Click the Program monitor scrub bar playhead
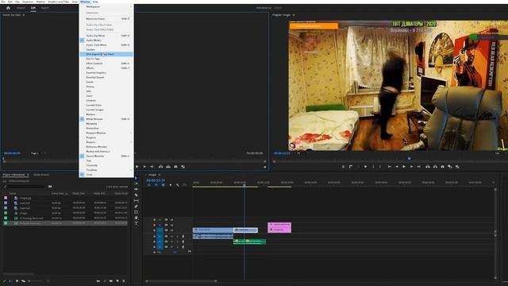The width and height of the screenshot is (508, 286). (x=410, y=159)
